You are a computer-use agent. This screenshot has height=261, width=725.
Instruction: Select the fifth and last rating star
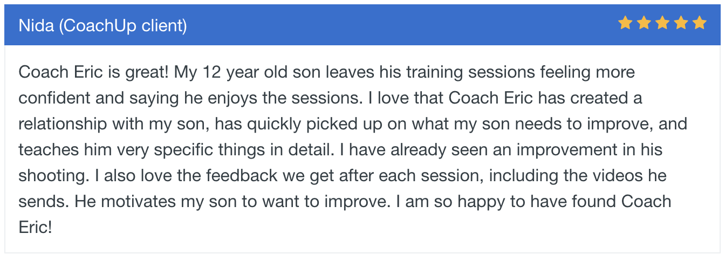click(699, 23)
